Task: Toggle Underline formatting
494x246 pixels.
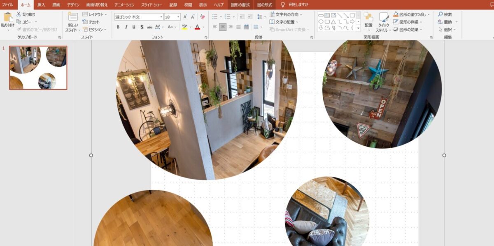Action: click(134, 27)
